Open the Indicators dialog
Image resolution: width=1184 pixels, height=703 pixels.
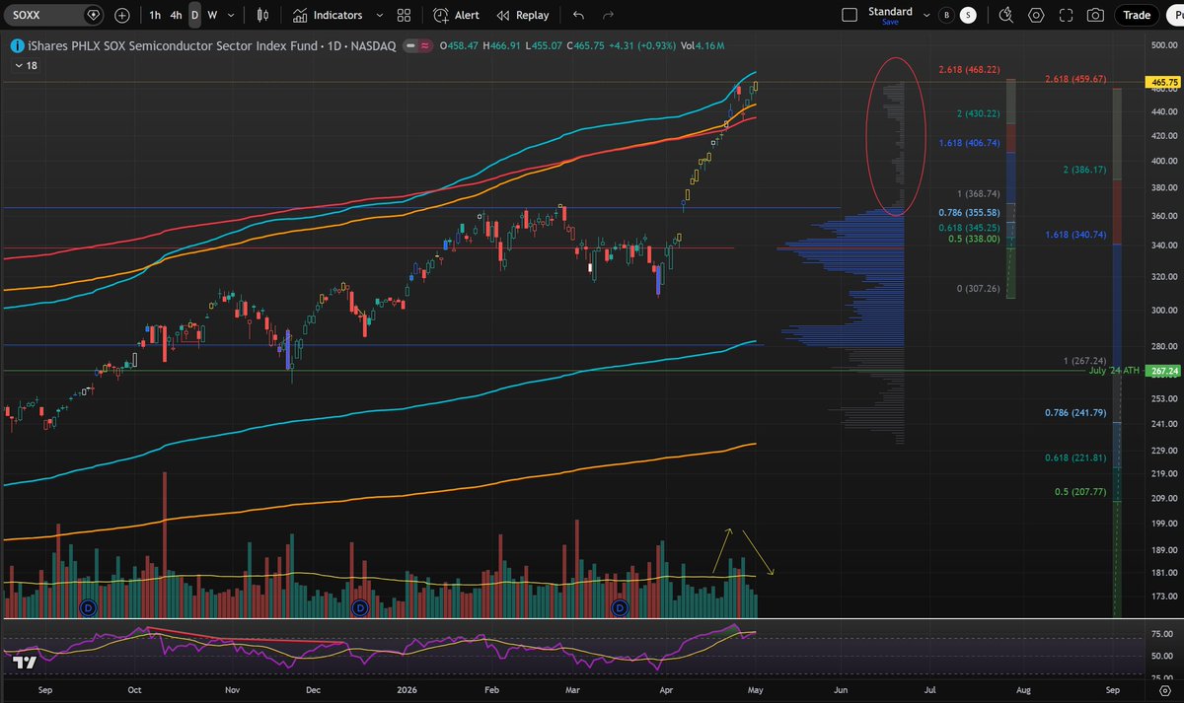328,16
